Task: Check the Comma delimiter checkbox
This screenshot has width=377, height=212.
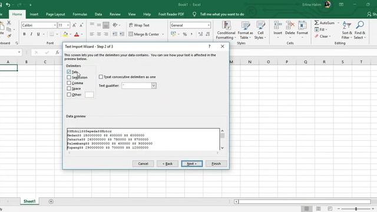Action: pos(69,83)
